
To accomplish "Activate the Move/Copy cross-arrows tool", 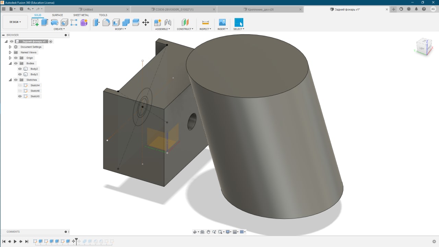I will [145, 23].
